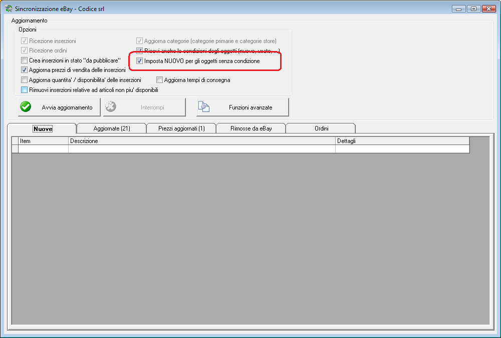This screenshot has width=501, height=338.
Task: Maximize the Sincronizzazione eBay window
Action: [473, 9]
